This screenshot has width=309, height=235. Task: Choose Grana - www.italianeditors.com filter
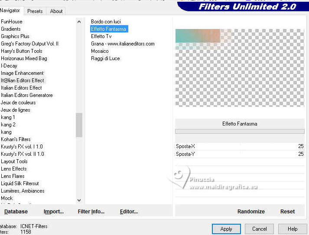pyautogui.click(x=123, y=44)
